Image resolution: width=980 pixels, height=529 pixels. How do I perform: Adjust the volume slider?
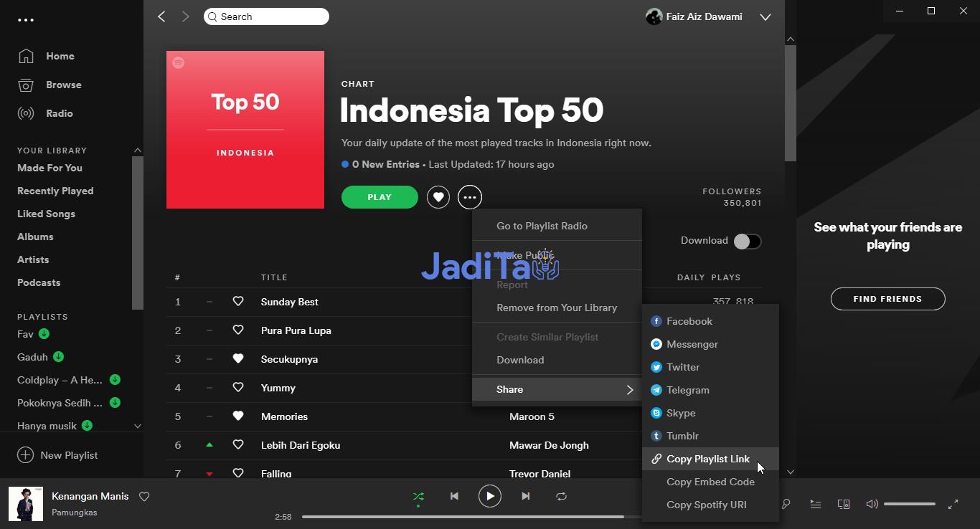point(910,504)
